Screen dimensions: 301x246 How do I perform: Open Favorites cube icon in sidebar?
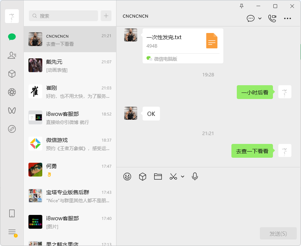(12, 74)
